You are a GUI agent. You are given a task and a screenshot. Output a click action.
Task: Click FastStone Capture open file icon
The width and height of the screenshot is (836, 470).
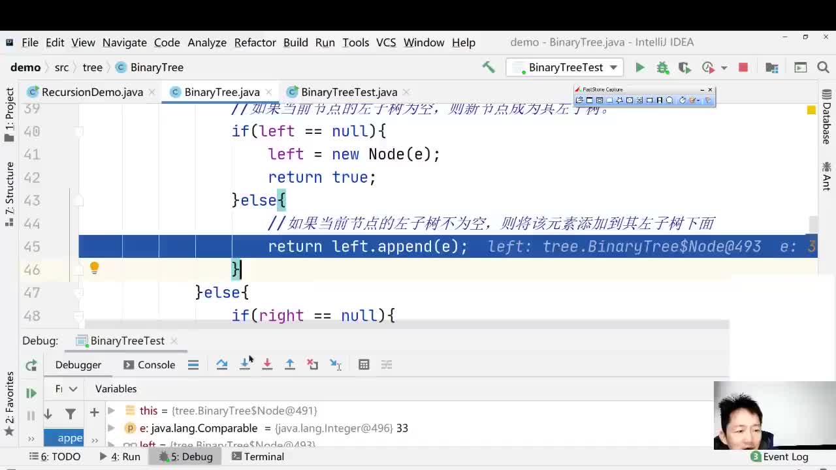[579, 100]
